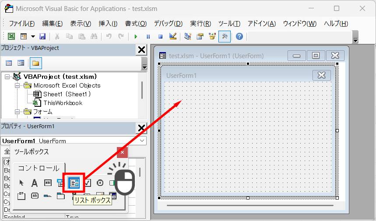Screen dimensions: 376x221
Task: Select the Label (A) control tool
Action: point(34,183)
